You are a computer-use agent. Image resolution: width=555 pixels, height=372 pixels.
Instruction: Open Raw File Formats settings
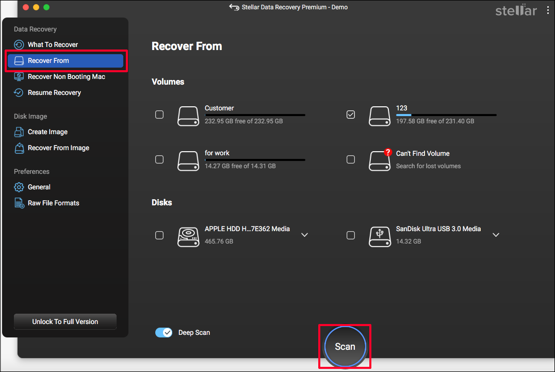click(x=53, y=203)
